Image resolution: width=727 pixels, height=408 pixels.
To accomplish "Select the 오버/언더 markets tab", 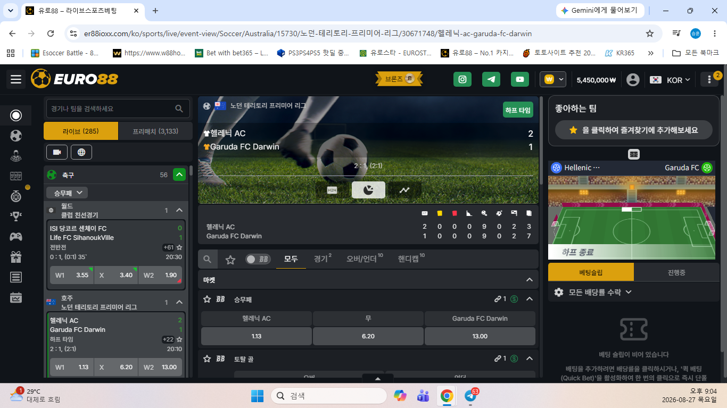I will pyautogui.click(x=365, y=259).
